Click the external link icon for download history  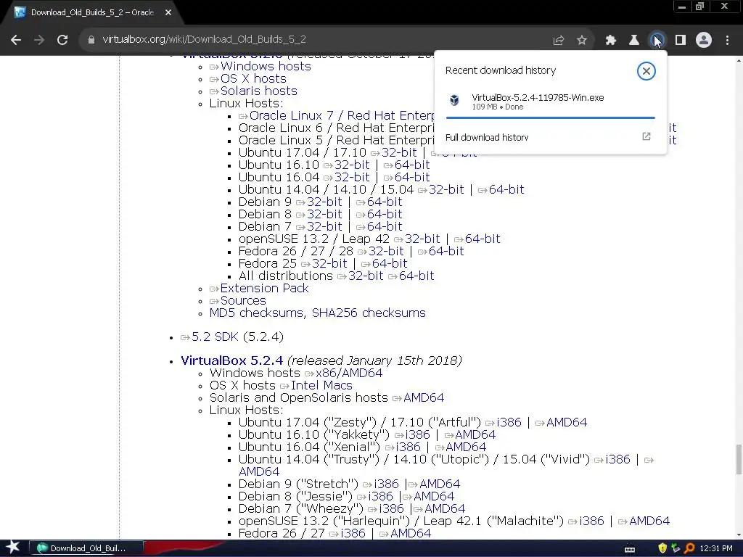646,136
